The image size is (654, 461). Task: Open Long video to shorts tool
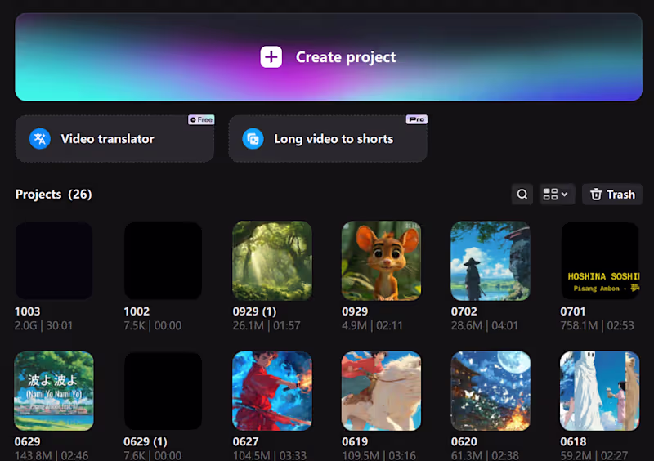(328, 138)
